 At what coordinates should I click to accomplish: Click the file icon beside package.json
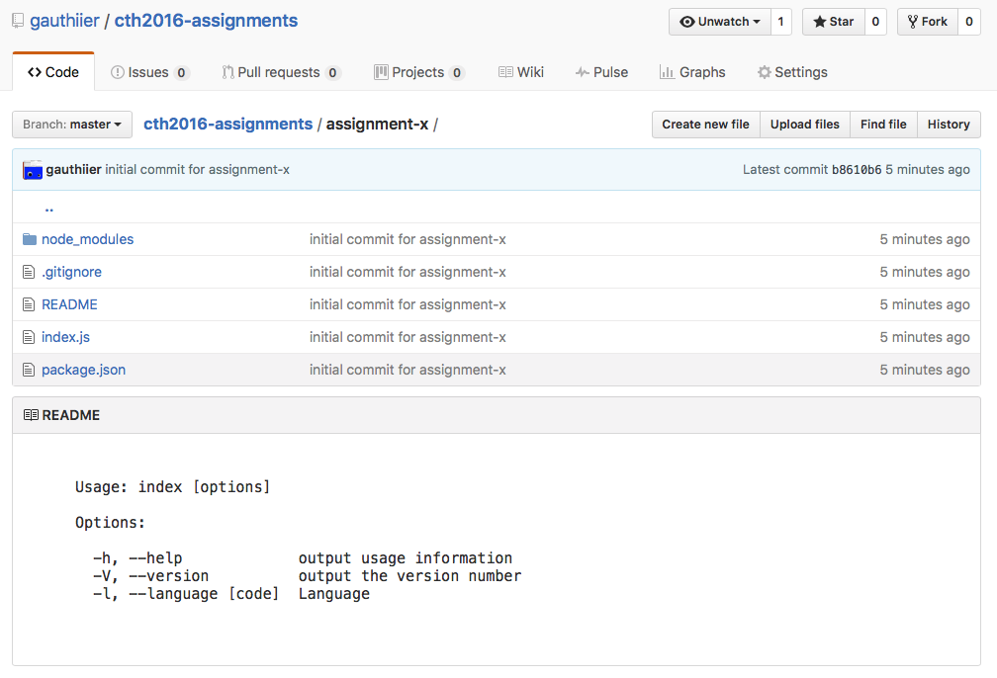tap(29, 370)
